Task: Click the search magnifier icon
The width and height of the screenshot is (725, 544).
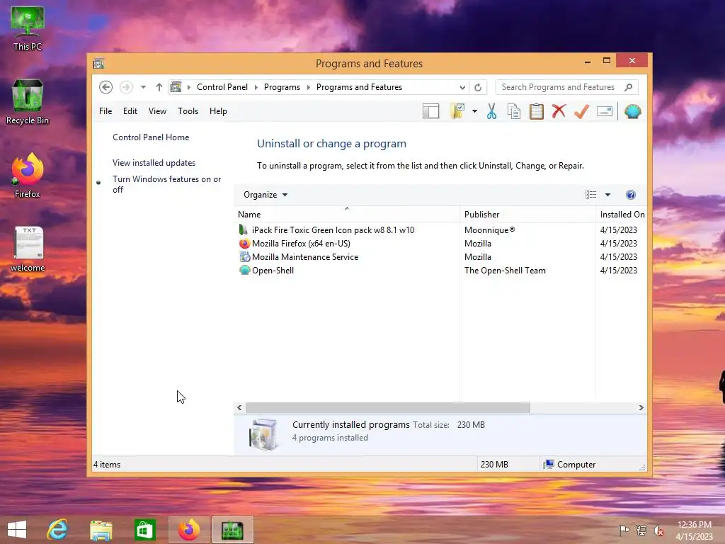Action: (629, 87)
